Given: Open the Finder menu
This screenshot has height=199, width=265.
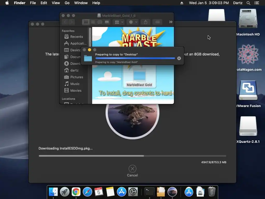Looking at the screenshot, I should point(20,3).
